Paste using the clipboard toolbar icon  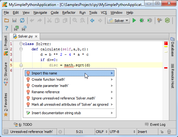65,21
